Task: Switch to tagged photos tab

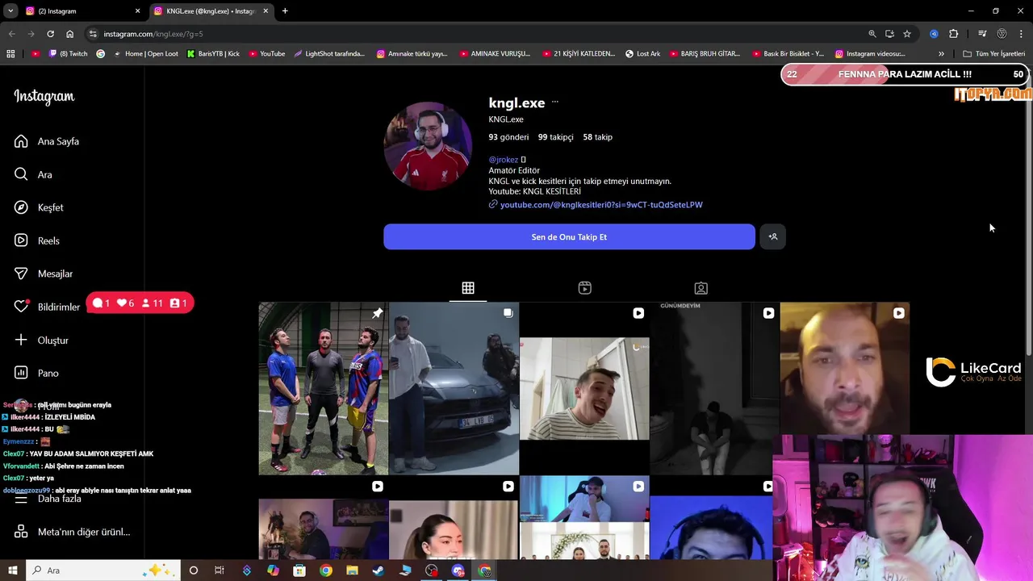Action: click(x=701, y=288)
